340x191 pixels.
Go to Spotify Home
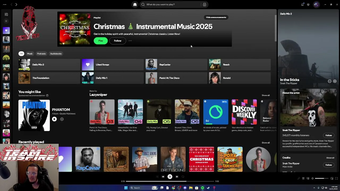[x=135, y=5]
